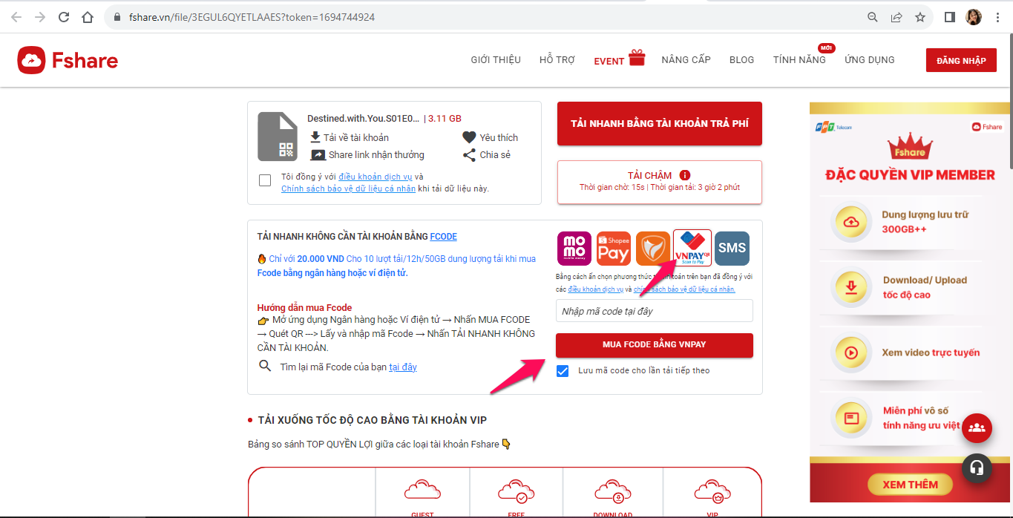
Task: Choose ShopeePay payment method
Action: [x=614, y=249]
